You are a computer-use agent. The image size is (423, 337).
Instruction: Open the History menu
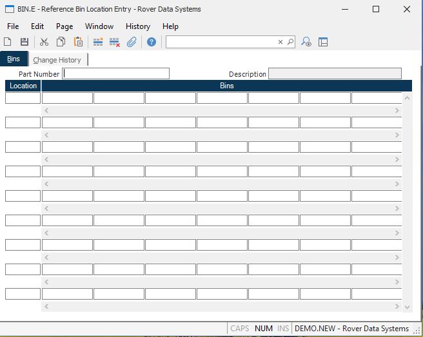pyautogui.click(x=137, y=26)
